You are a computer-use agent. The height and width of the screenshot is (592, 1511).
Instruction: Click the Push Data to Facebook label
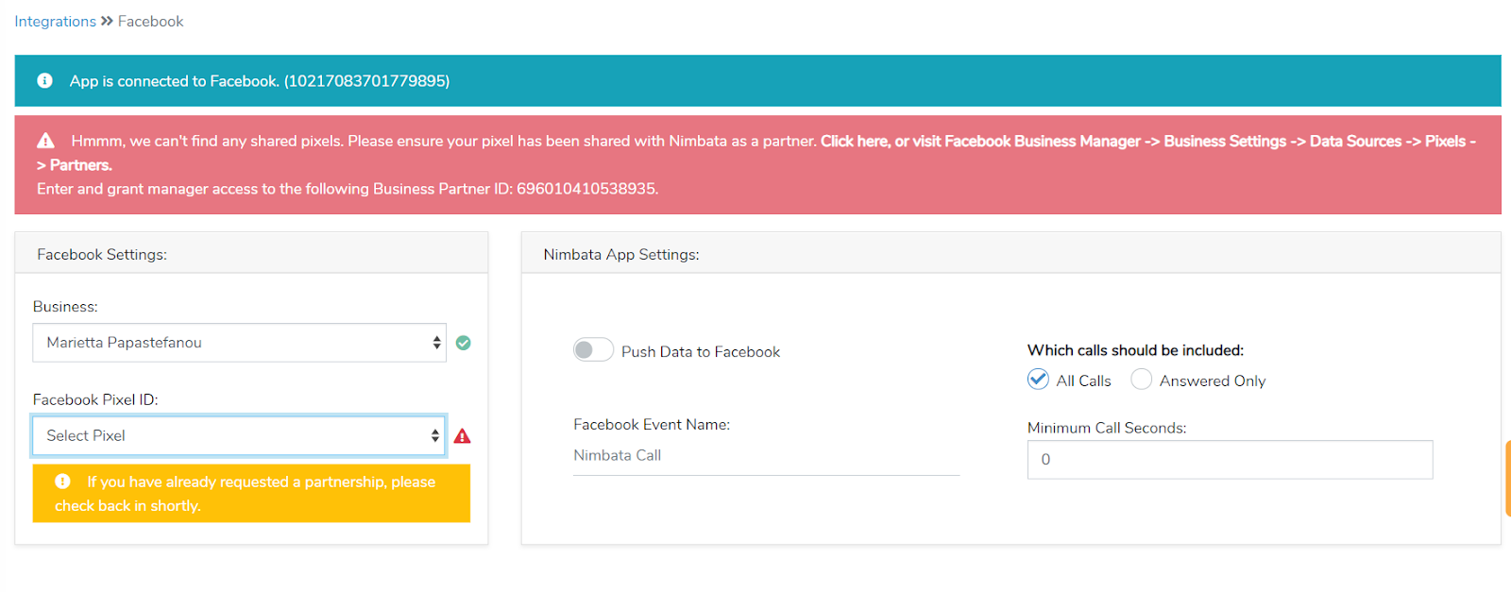(x=701, y=351)
